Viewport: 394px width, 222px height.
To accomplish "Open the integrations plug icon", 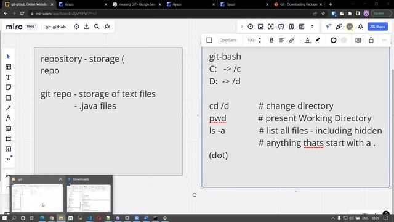I will (107, 27).
